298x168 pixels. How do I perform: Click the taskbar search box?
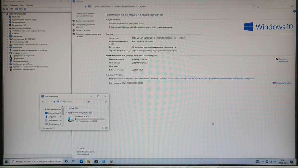coord(36,161)
